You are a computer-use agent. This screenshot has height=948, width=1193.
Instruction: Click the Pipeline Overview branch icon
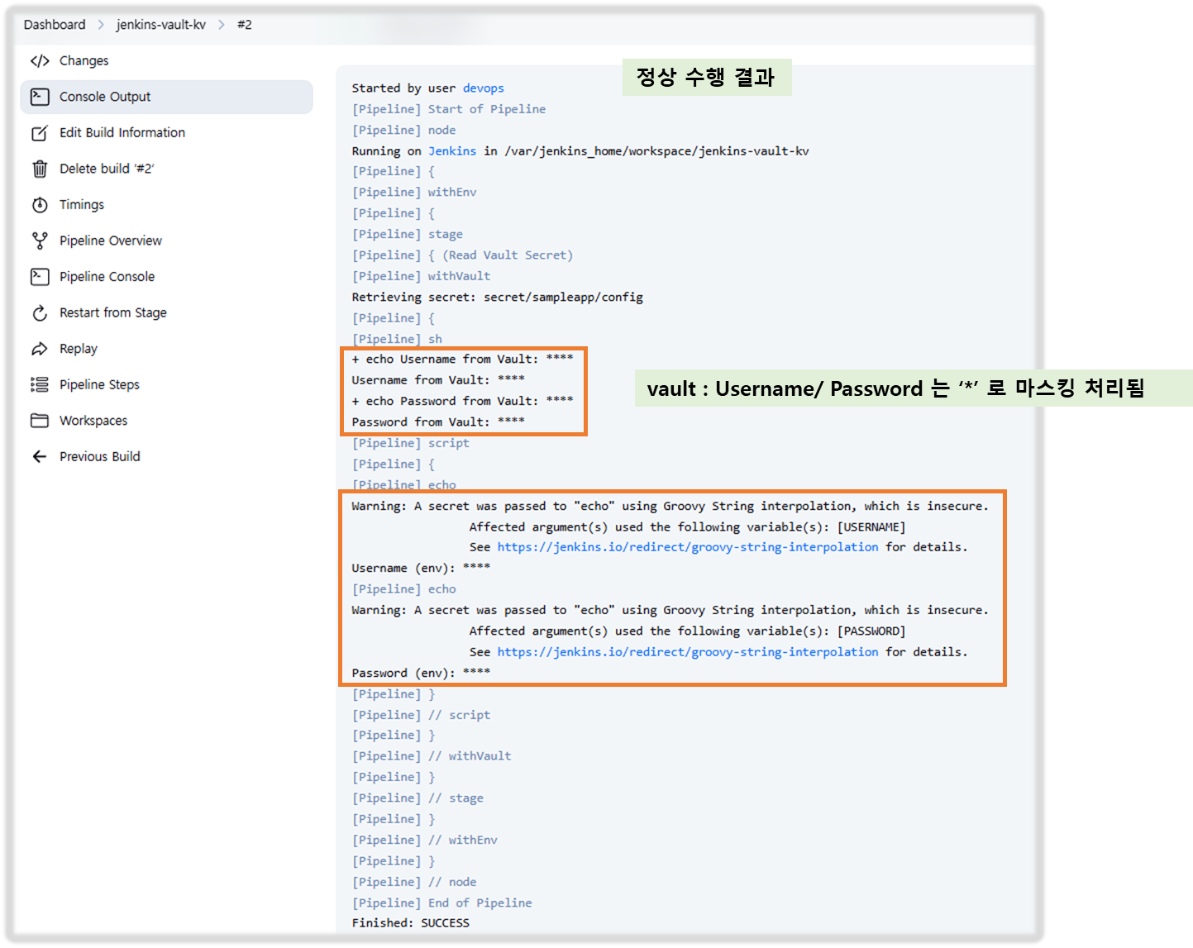click(x=40, y=241)
